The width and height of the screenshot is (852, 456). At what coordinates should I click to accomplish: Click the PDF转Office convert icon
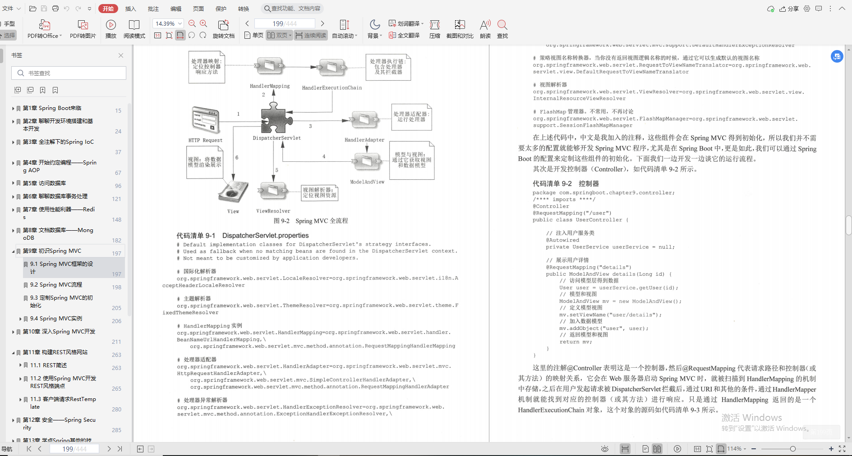[x=44, y=29]
